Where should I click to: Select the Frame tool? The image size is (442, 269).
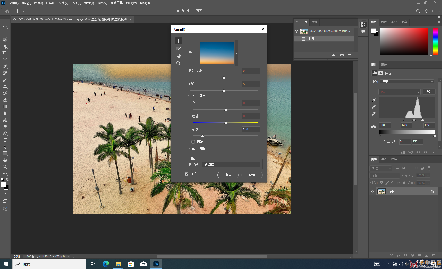[x=5, y=60]
